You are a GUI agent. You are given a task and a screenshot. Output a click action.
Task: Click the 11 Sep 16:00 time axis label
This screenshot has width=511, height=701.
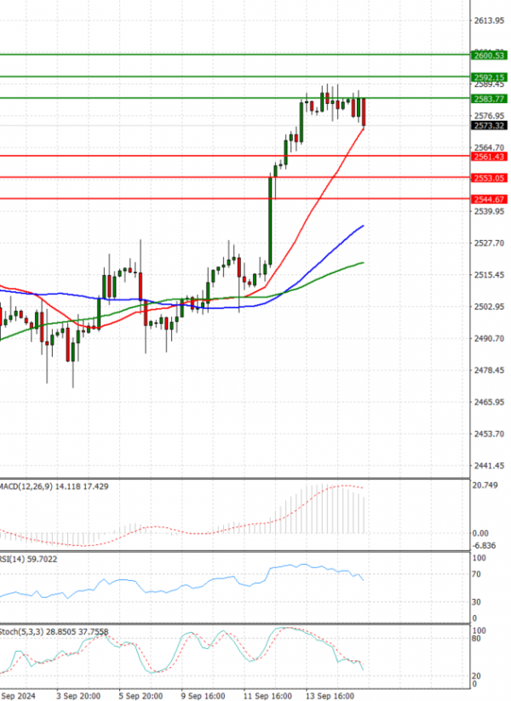coord(267,696)
